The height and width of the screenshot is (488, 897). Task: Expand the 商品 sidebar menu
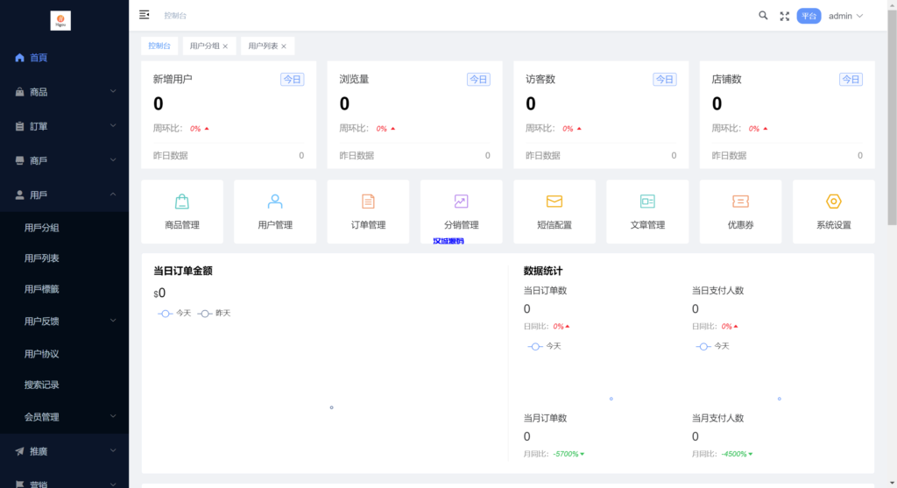tap(113, 91)
